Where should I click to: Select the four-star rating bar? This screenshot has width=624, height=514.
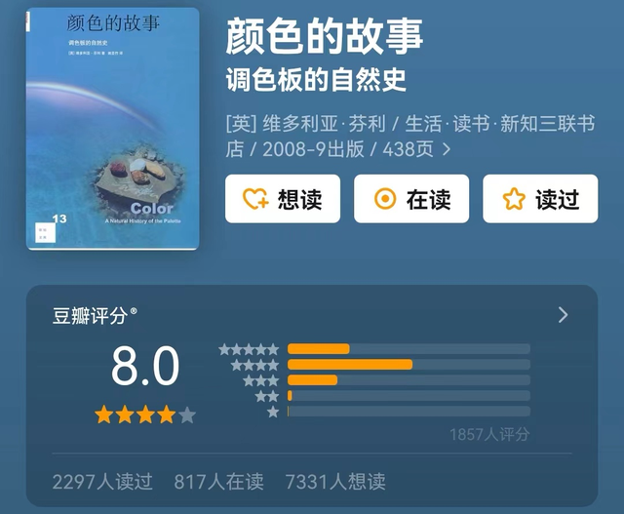pos(409,365)
